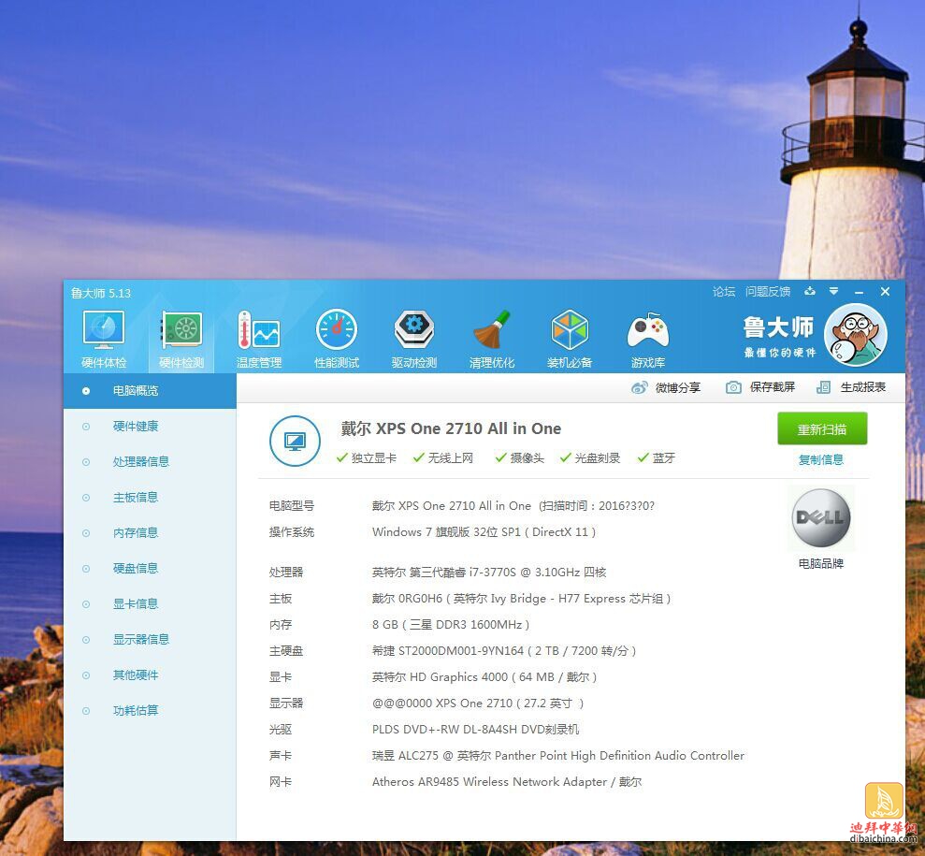This screenshot has height=856, width=925.
Task: Open 装机必备 essential software cube
Action: tap(570, 340)
